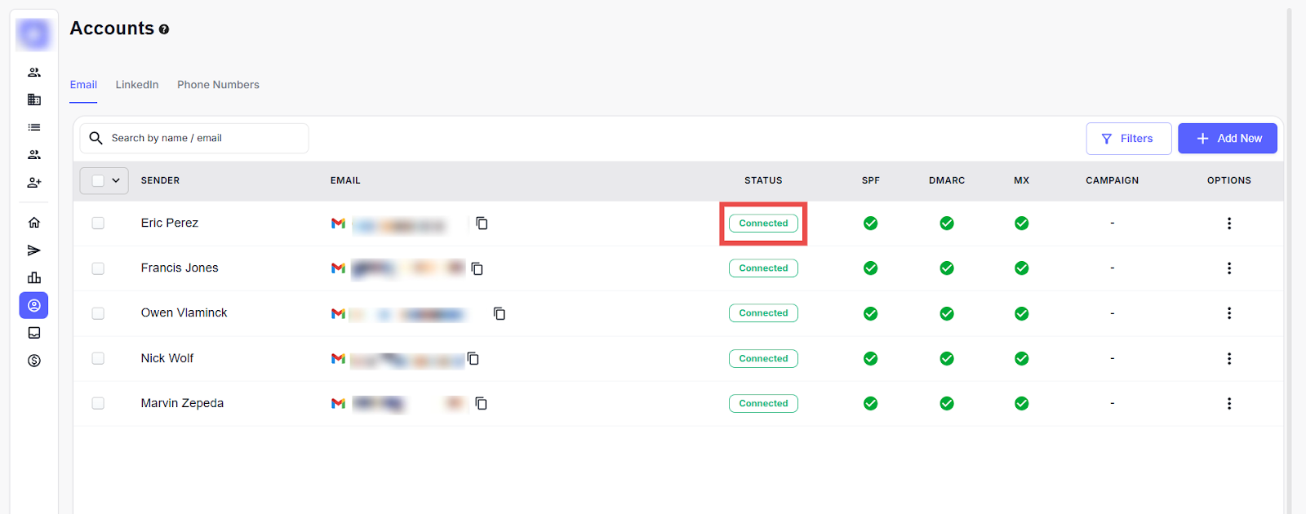
Task: Check the box next to Marvin Zepeda
Action: [x=98, y=403]
